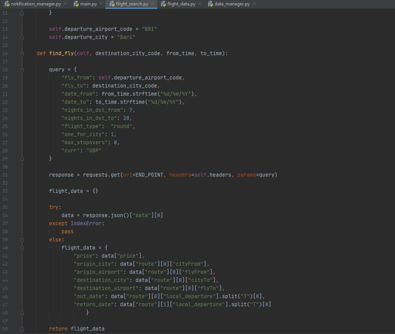The image size is (395, 334).
Task: Click IndexError in the except clause
Action: click(86, 223)
